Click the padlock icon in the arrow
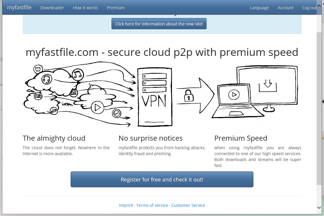324x216 pixels. click(189, 95)
